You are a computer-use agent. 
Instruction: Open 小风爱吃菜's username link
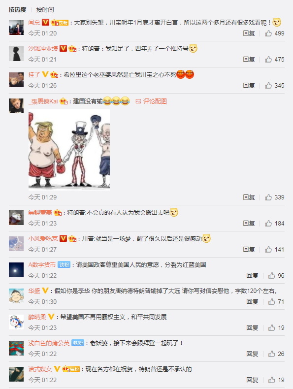click(43, 239)
